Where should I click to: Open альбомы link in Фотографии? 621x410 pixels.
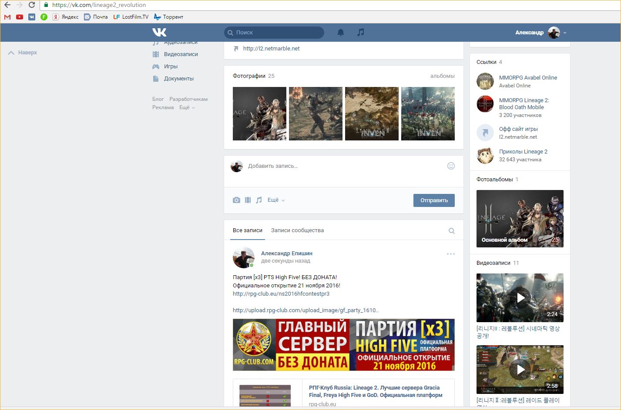click(x=442, y=76)
